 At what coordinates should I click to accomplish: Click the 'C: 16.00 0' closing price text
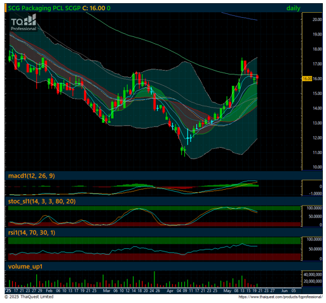[97, 8]
